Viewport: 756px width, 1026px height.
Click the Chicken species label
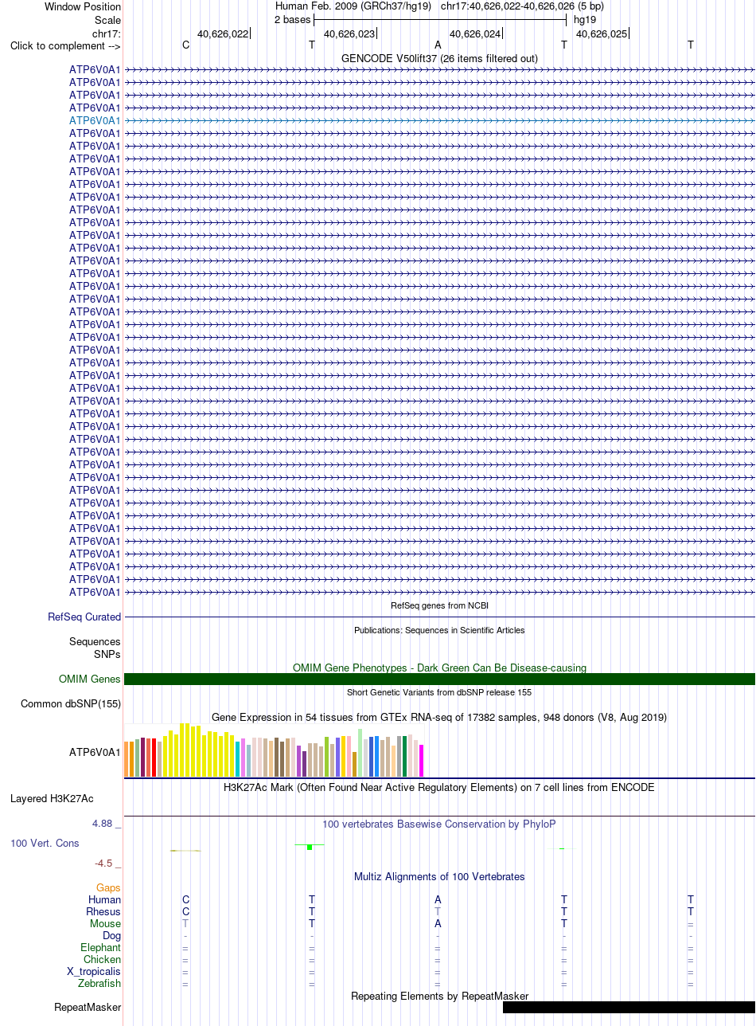102,960
